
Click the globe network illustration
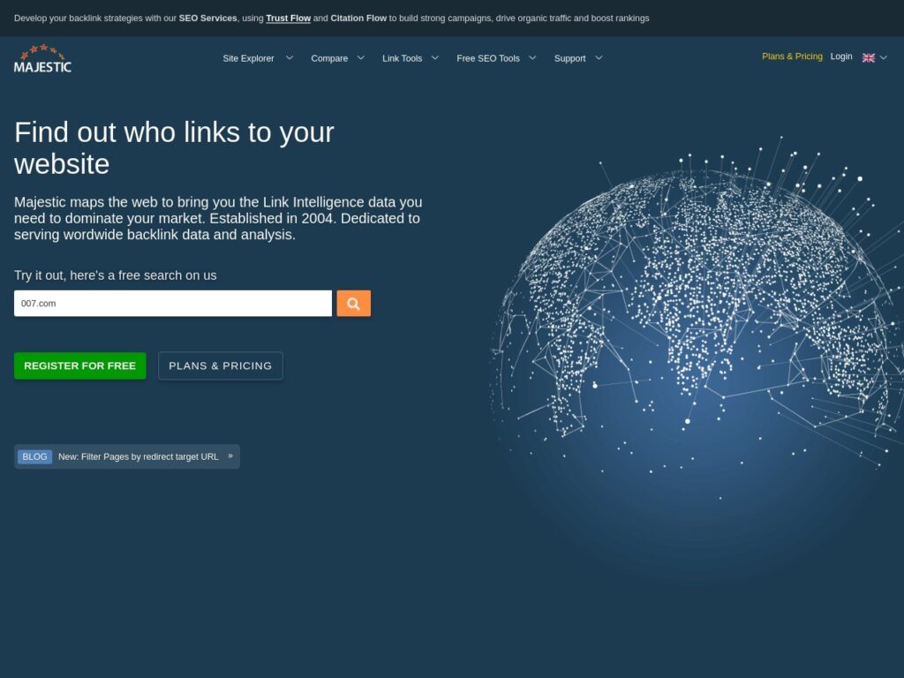pos(697,335)
